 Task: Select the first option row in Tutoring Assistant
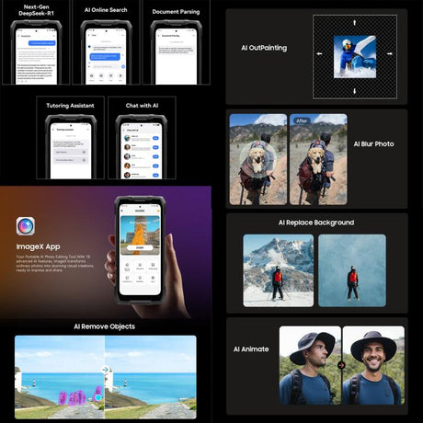click(x=70, y=152)
